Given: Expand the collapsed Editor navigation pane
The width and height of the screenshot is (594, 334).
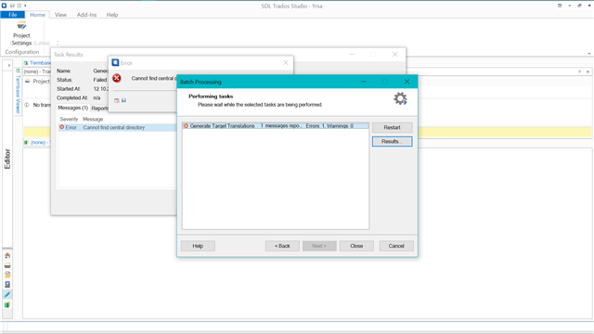Looking at the screenshot, I should tap(8, 66).
